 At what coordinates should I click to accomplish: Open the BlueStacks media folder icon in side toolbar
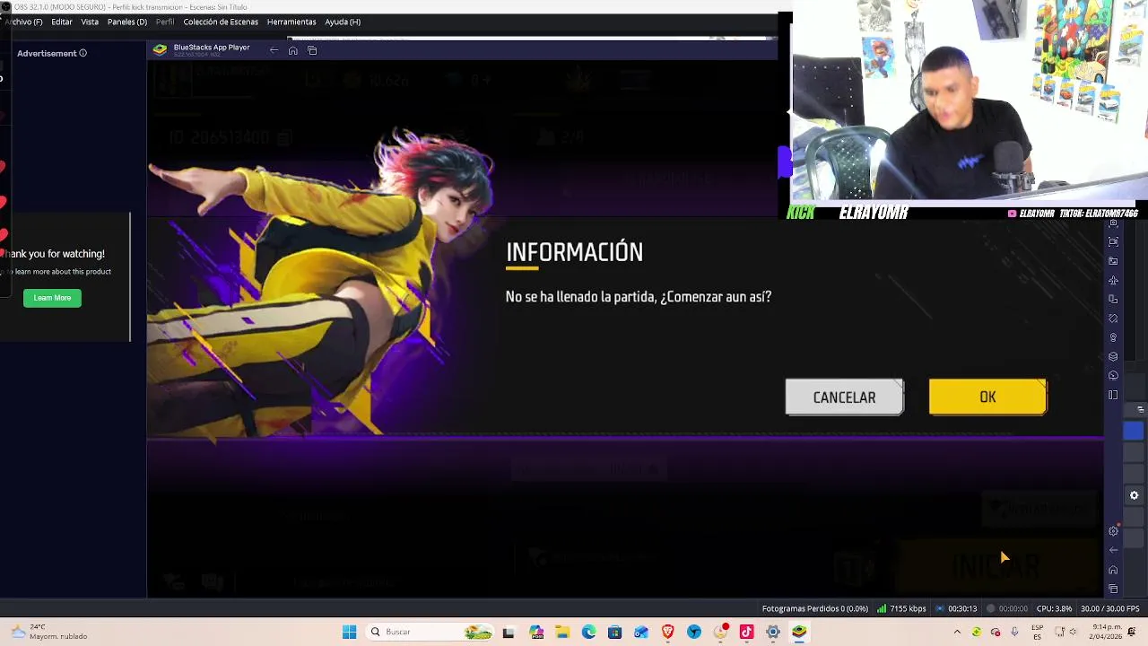click(1113, 261)
